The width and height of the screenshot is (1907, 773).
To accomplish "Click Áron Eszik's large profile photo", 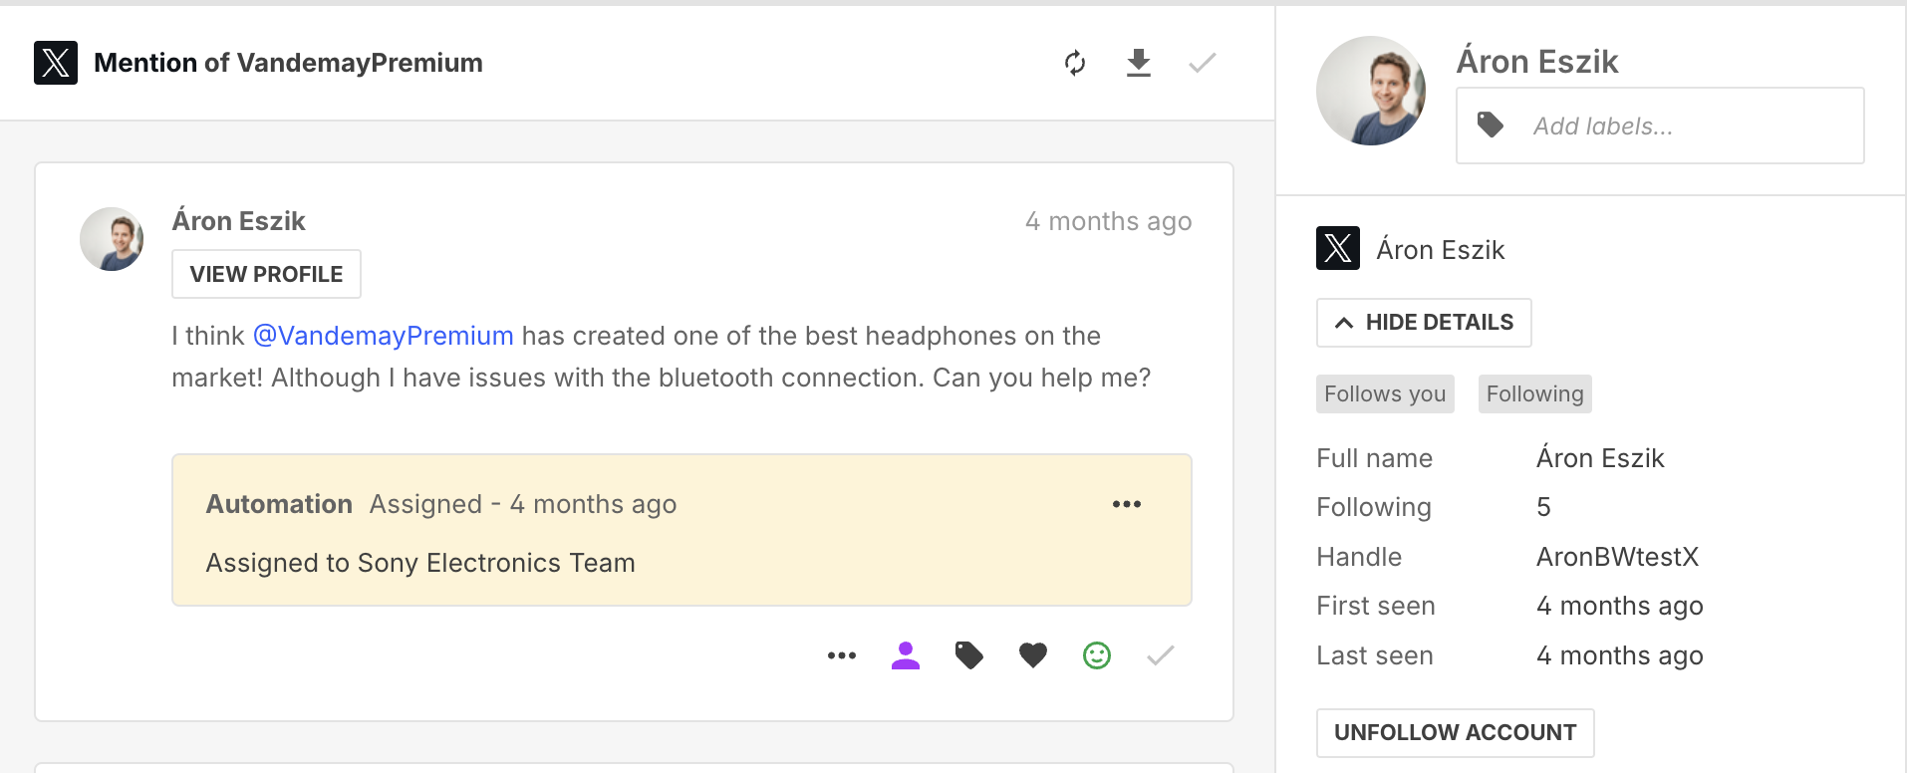I will click(1371, 91).
